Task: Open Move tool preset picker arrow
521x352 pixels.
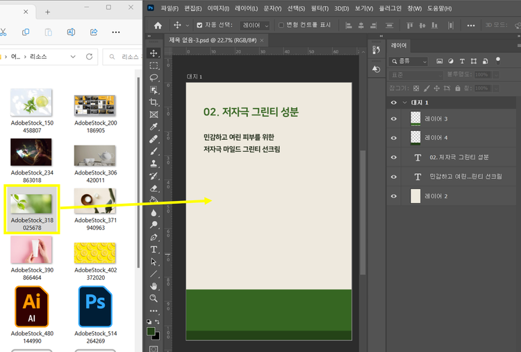Action: 188,26
